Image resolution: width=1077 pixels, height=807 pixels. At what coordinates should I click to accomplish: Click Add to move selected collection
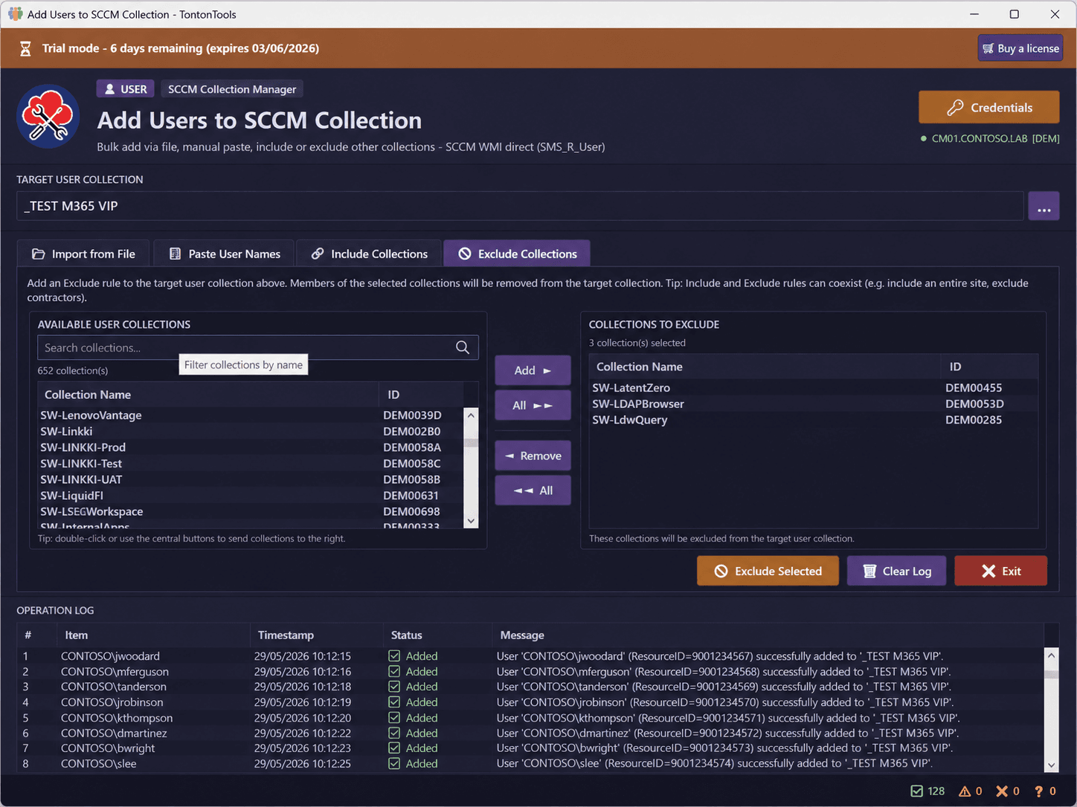[x=533, y=370]
